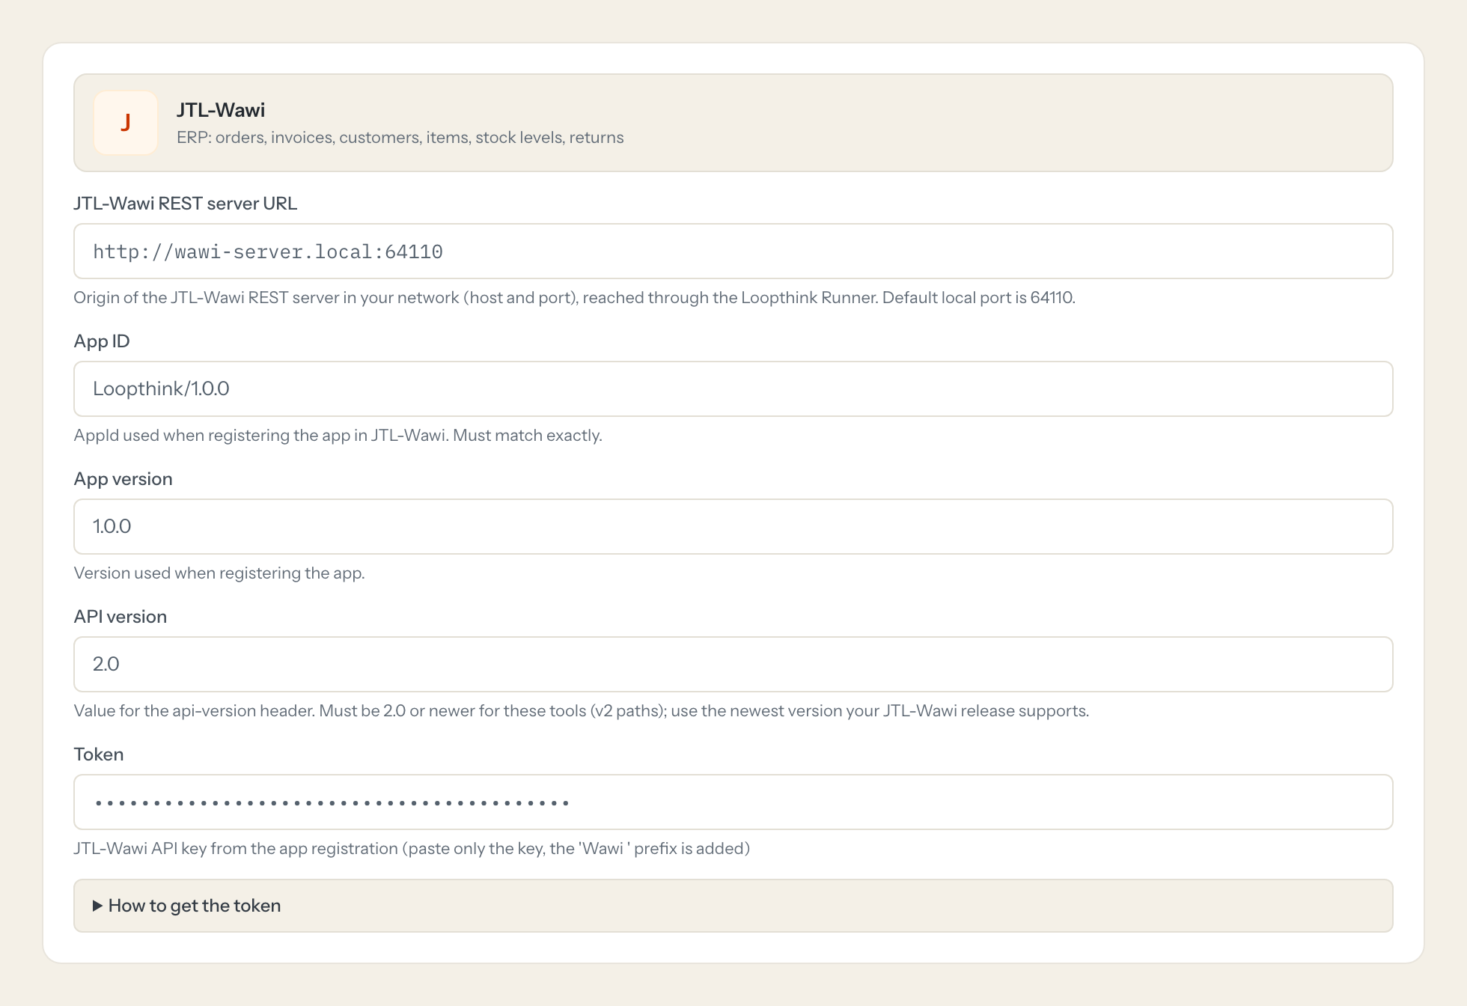This screenshot has width=1467, height=1006.
Task: Click the api-version header help text
Action: pyautogui.click(x=582, y=711)
